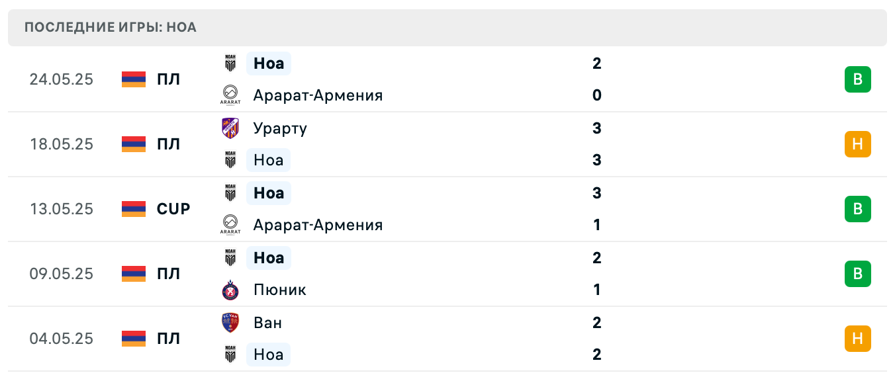Click the Ван club crest
Screen dimensions: 895x381
[x=230, y=323]
